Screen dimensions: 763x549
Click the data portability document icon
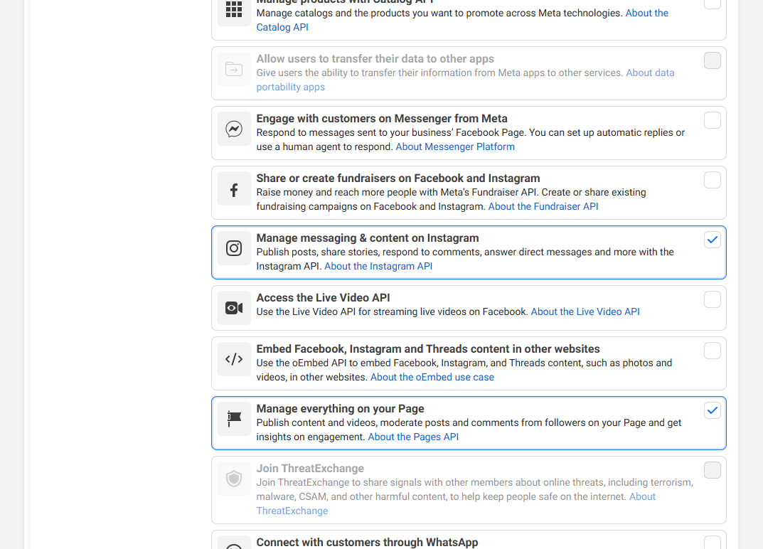[233, 69]
